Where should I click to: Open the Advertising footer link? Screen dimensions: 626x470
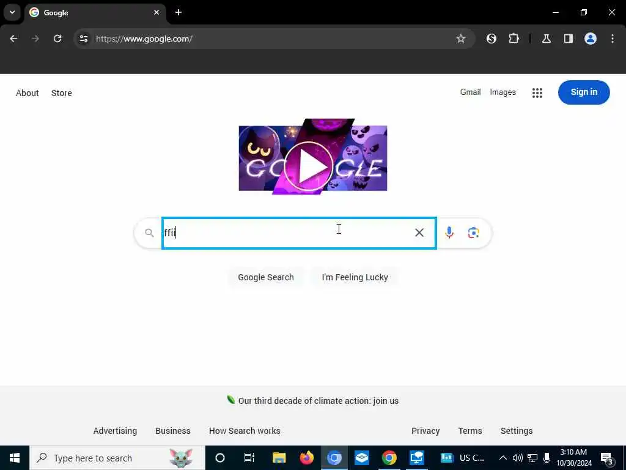point(115,431)
